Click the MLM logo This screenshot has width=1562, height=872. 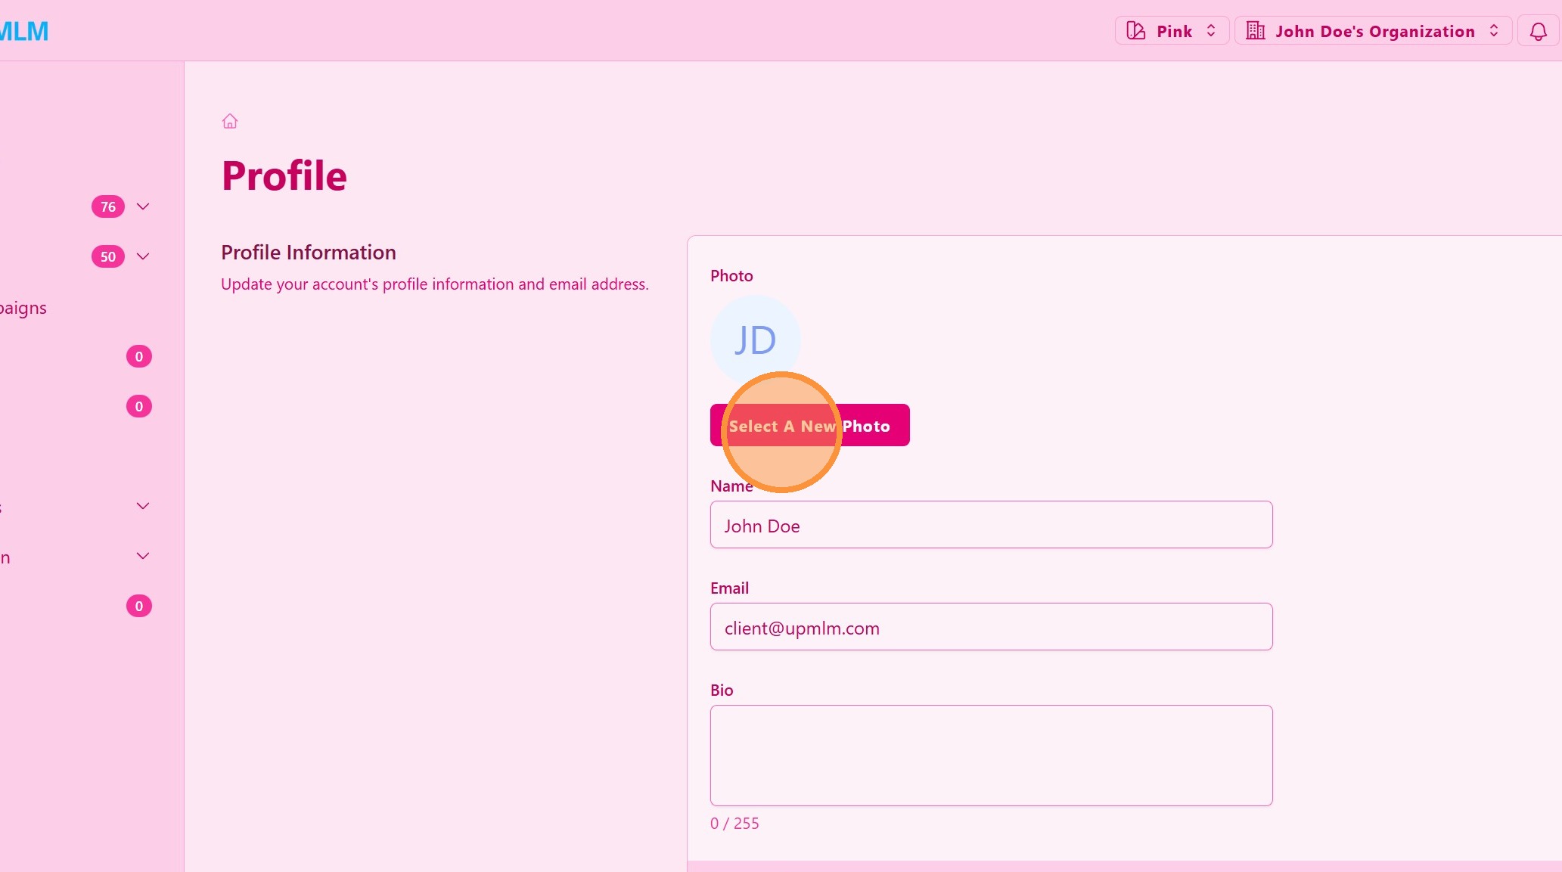point(24,31)
